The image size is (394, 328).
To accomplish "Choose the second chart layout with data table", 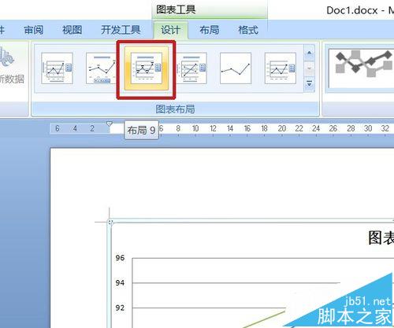I will [x=101, y=68].
